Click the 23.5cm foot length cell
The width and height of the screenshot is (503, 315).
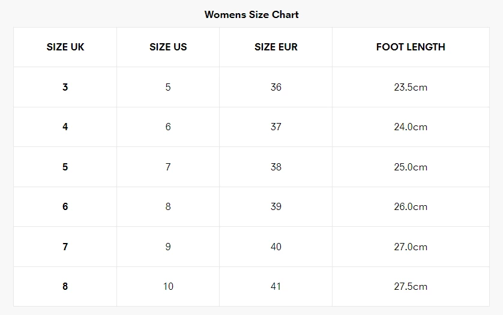point(411,87)
